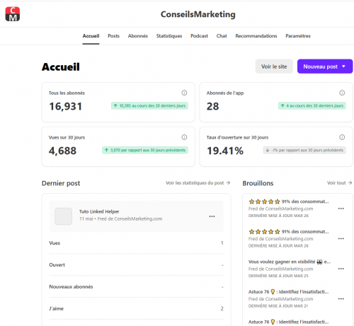Click the Brouillons heading
This screenshot has height=326, width=354.
point(258,183)
